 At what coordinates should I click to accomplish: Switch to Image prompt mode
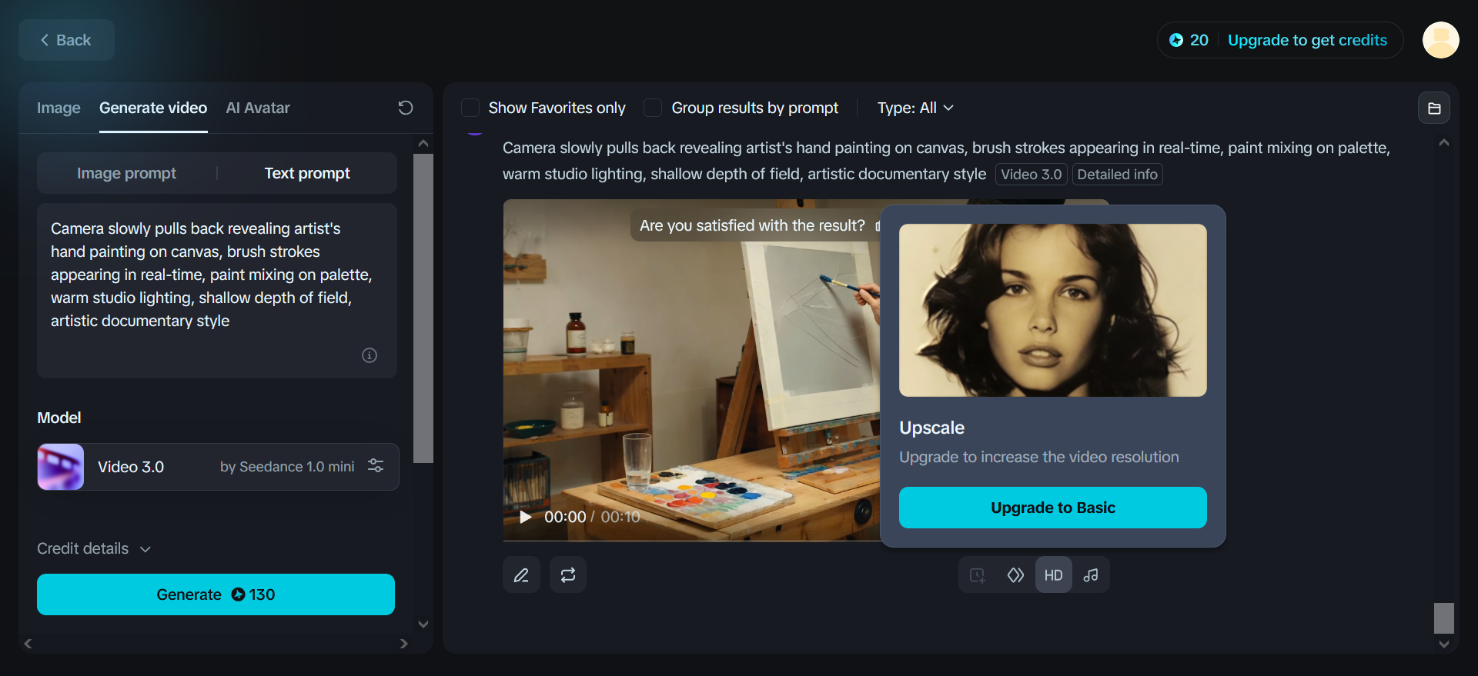[126, 173]
